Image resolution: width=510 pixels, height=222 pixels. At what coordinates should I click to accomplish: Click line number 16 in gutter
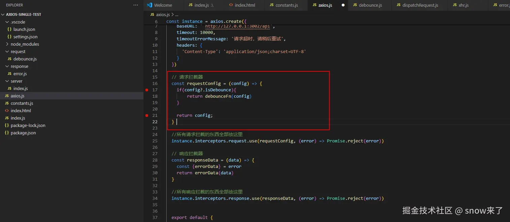tap(155, 84)
